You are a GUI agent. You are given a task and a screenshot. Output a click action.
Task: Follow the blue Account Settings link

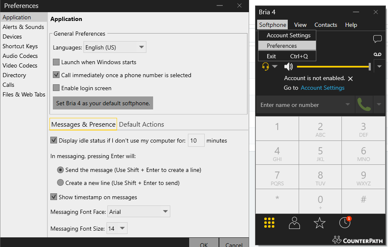[x=323, y=88]
